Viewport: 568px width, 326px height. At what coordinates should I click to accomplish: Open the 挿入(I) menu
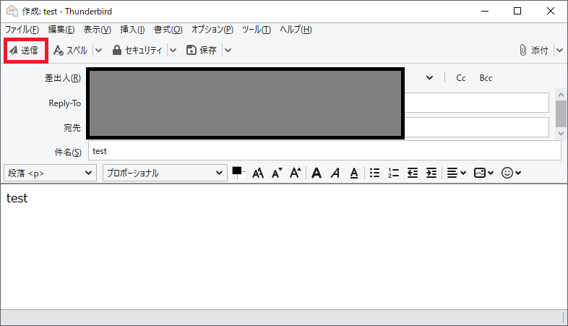(132, 30)
